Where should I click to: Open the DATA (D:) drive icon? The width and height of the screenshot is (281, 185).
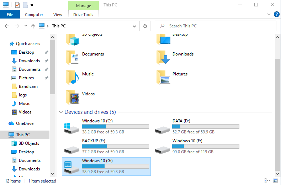click(x=162, y=129)
